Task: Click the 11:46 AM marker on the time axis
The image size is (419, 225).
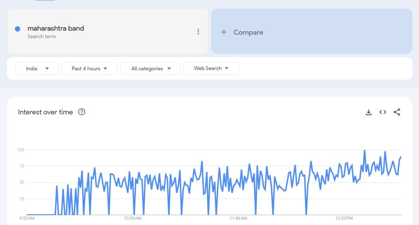Action: click(238, 218)
